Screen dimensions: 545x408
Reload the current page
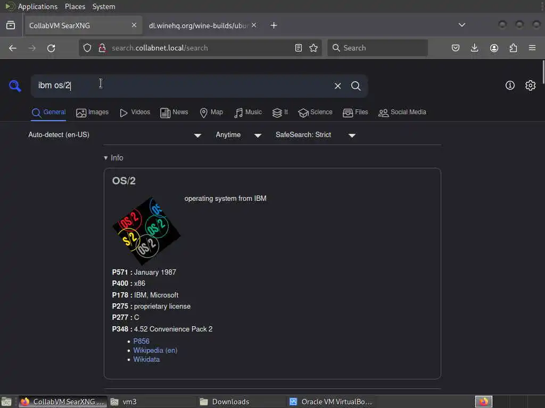click(x=51, y=48)
